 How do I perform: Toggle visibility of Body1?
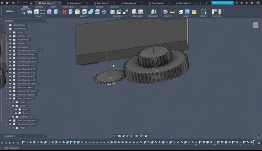point(16,109)
